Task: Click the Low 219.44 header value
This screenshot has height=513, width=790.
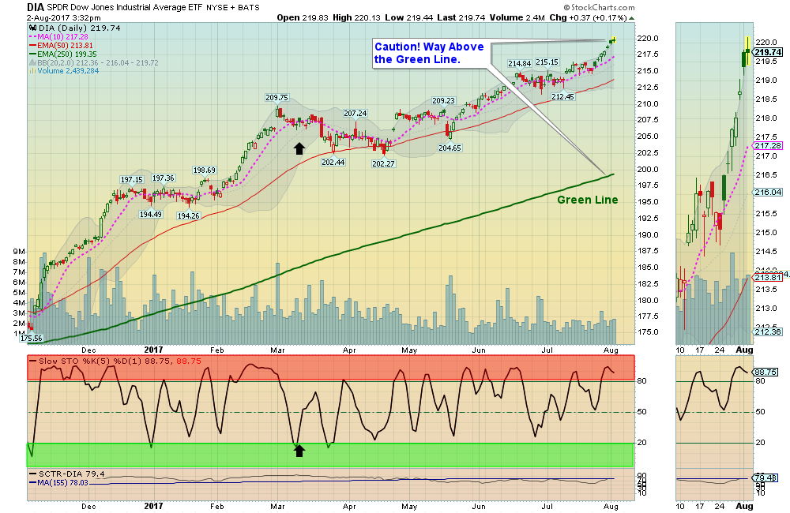Action: (408, 17)
